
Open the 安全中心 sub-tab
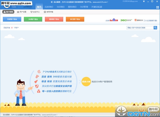[35, 12]
